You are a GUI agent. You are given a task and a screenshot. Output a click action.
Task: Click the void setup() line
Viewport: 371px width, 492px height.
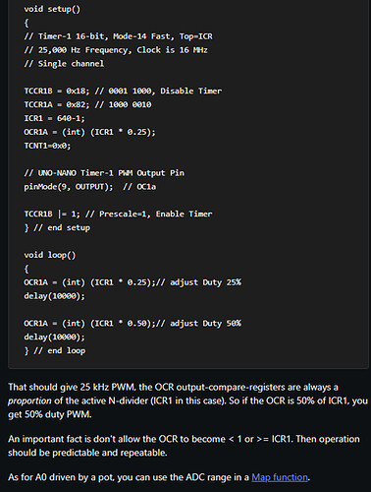coord(52,9)
